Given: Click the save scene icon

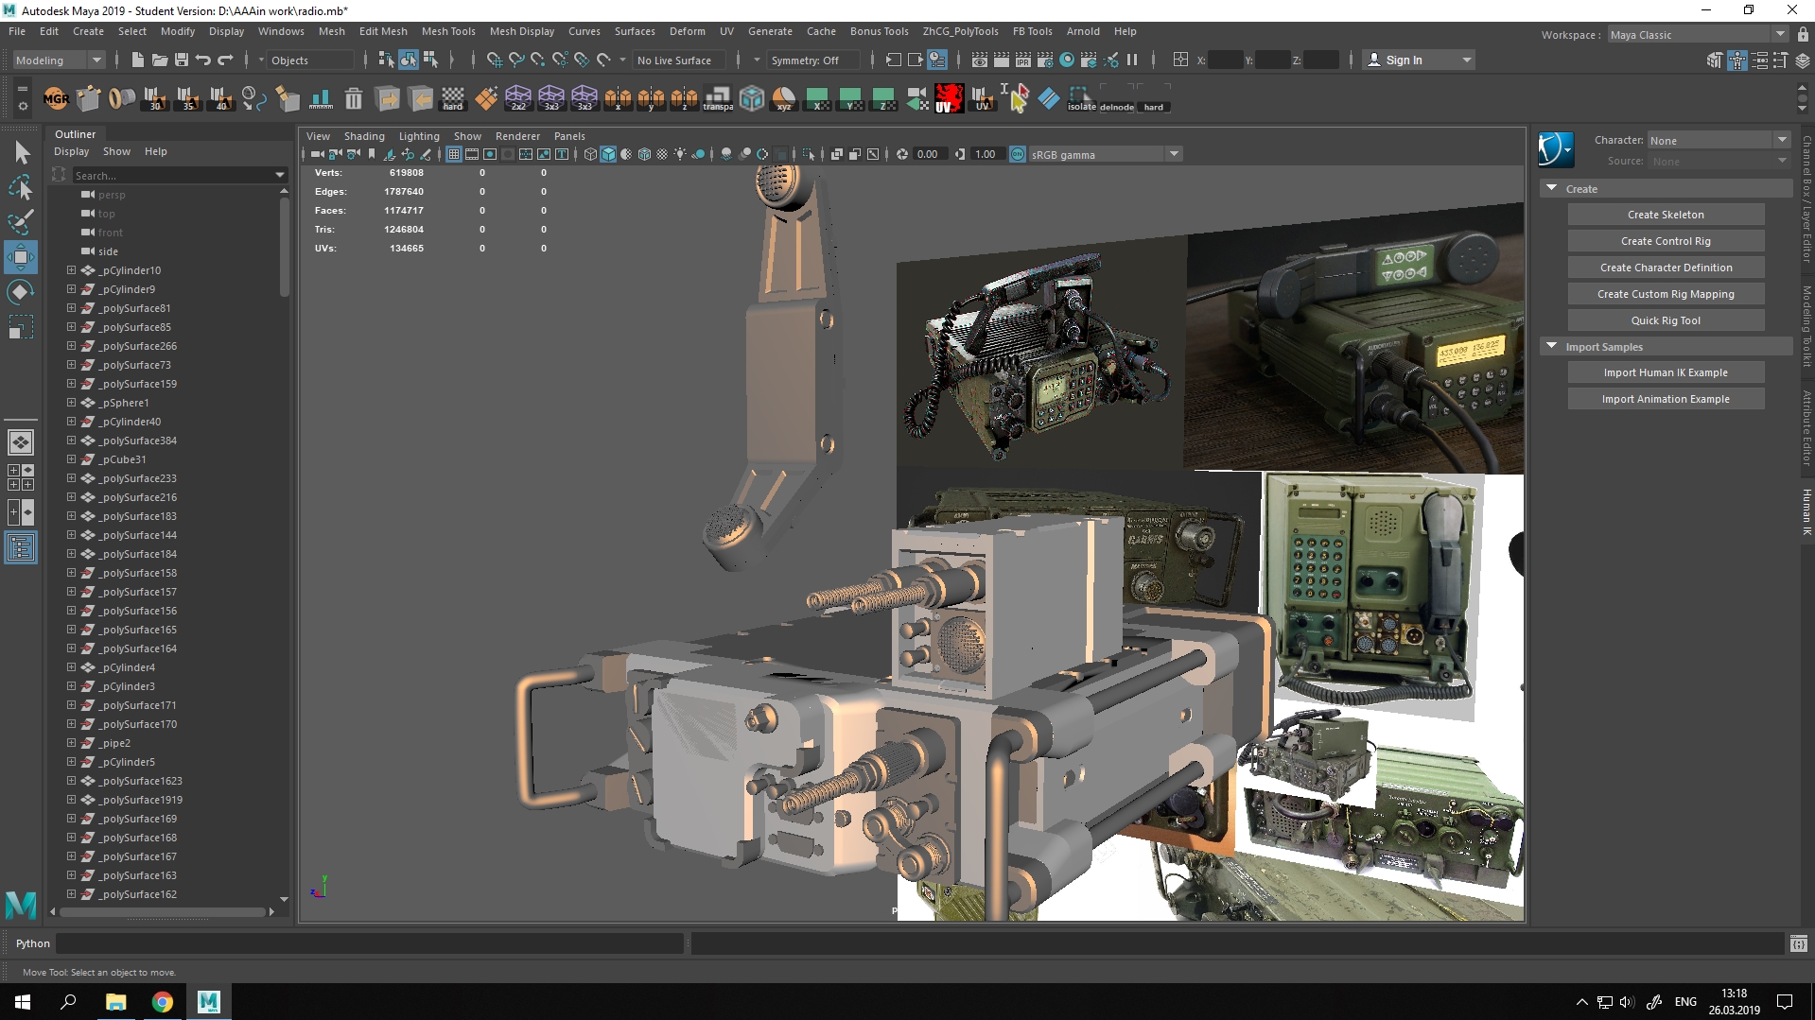Looking at the screenshot, I should [x=182, y=60].
